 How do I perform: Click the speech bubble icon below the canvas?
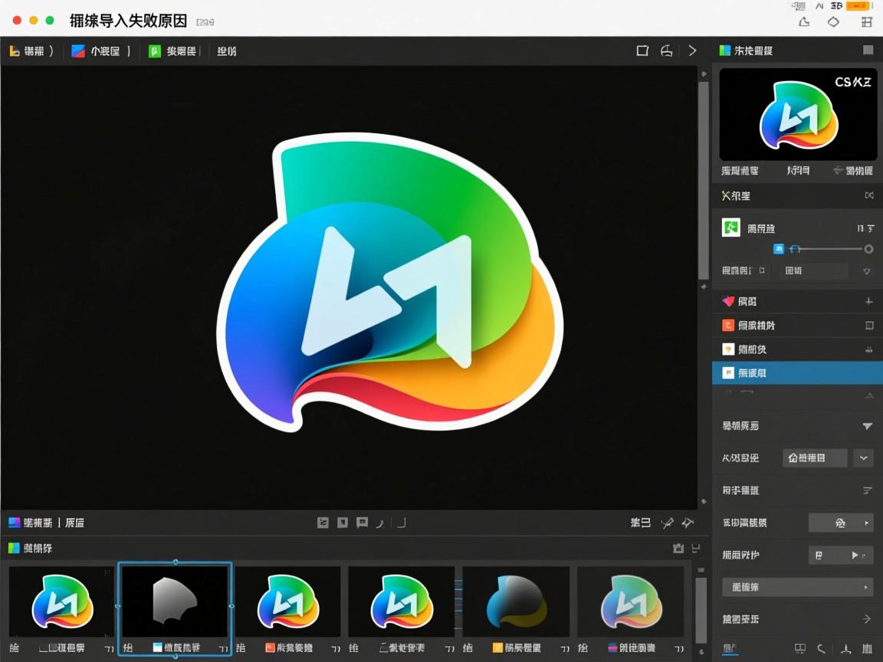pos(362,523)
